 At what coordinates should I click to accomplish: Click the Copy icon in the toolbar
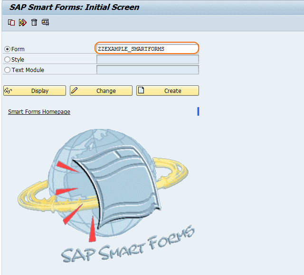coord(11,22)
